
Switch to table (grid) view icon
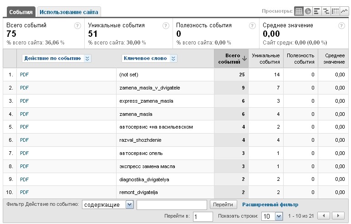click(299, 11)
